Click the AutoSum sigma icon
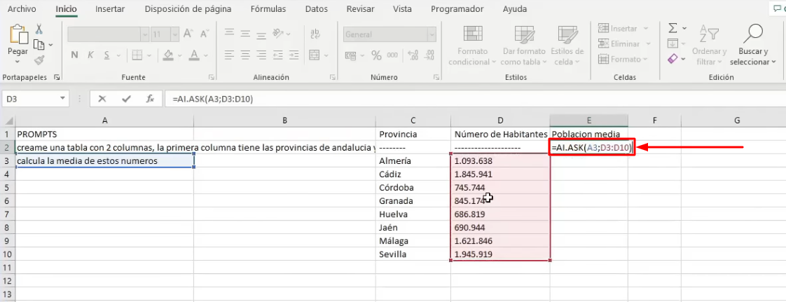The image size is (786, 302). point(673,28)
